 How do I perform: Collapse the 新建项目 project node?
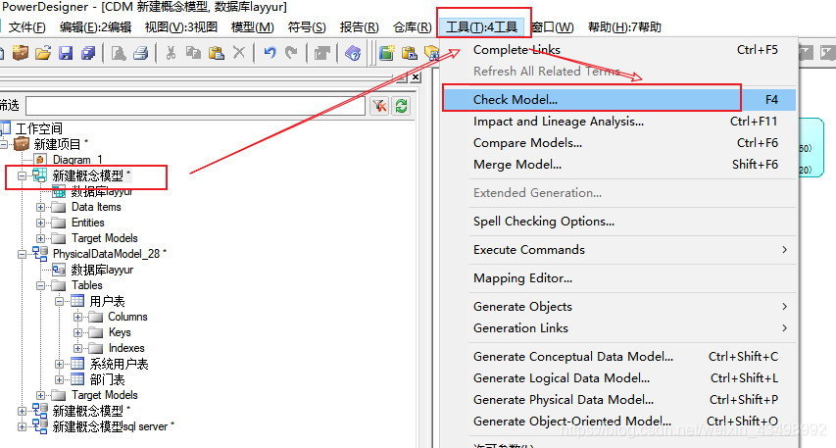click(4, 144)
